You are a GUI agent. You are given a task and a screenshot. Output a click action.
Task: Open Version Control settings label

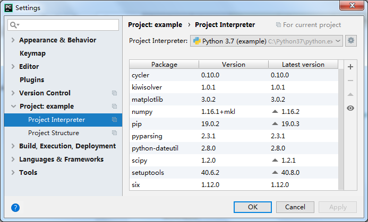pyautogui.click(x=45, y=93)
